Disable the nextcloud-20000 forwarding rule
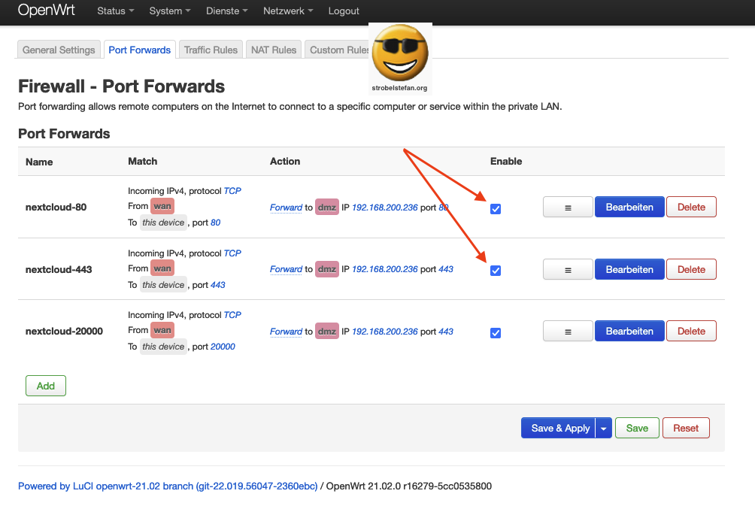Image resolution: width=755 pixels, height=512 pixels. pos(495,332)
